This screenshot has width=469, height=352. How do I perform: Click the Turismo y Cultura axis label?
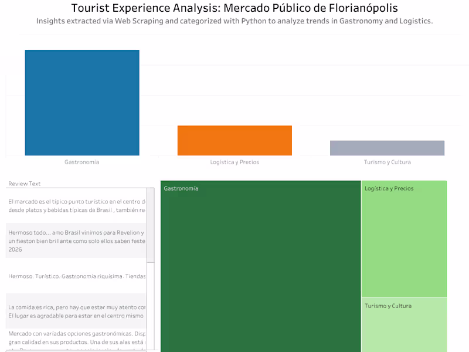coord(387,163)
